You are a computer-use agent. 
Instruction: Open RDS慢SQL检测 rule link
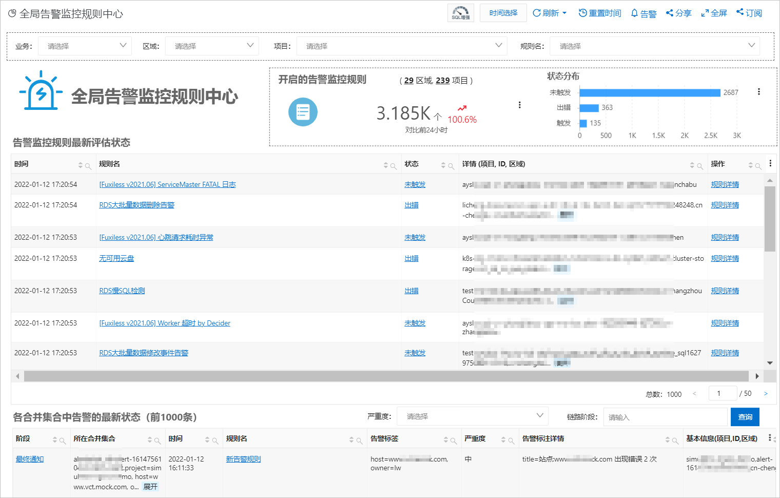point(122,291)
